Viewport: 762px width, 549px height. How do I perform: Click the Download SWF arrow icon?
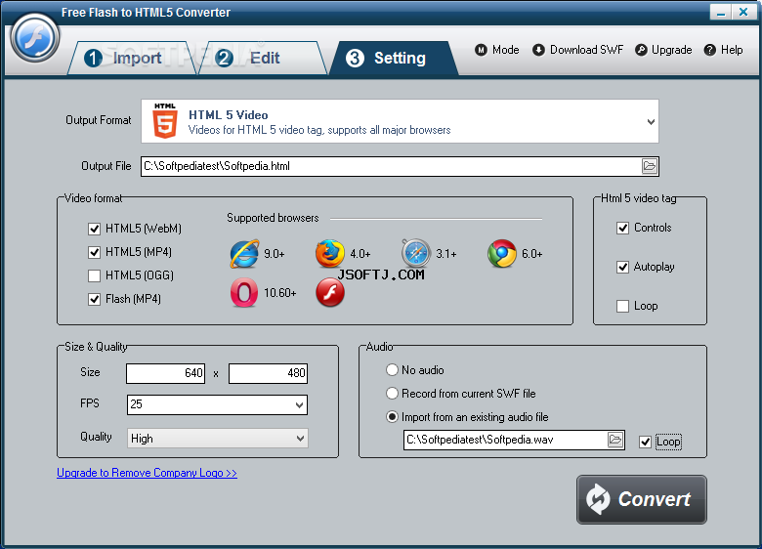pos(538,50)
